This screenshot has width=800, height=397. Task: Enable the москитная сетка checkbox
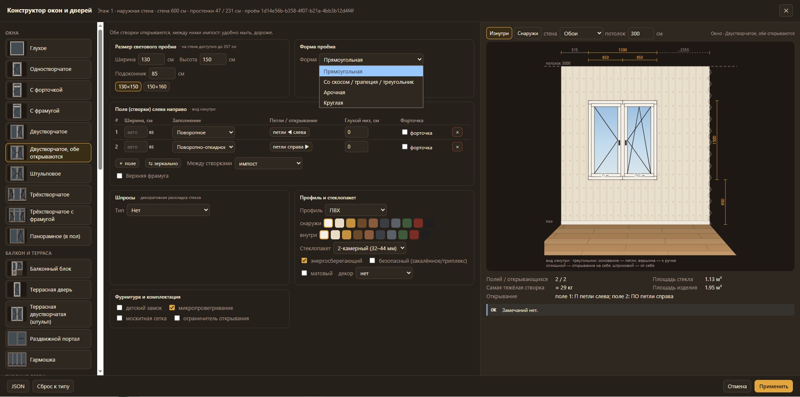click(x=120, y=318)
